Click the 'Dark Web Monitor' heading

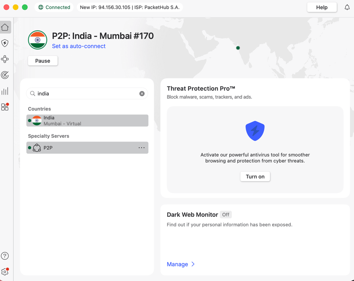(192, 215)
